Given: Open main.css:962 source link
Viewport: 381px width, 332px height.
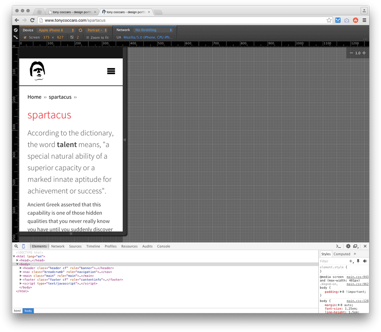Looking at the screenshot, I should [357, 284].
